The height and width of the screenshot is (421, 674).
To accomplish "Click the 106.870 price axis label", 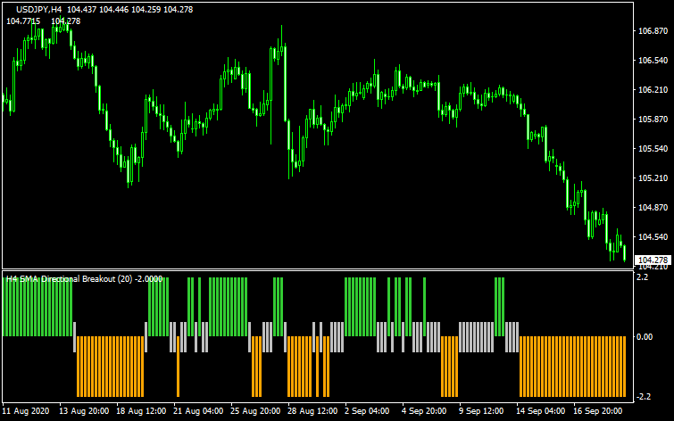I will coord(651,31).
